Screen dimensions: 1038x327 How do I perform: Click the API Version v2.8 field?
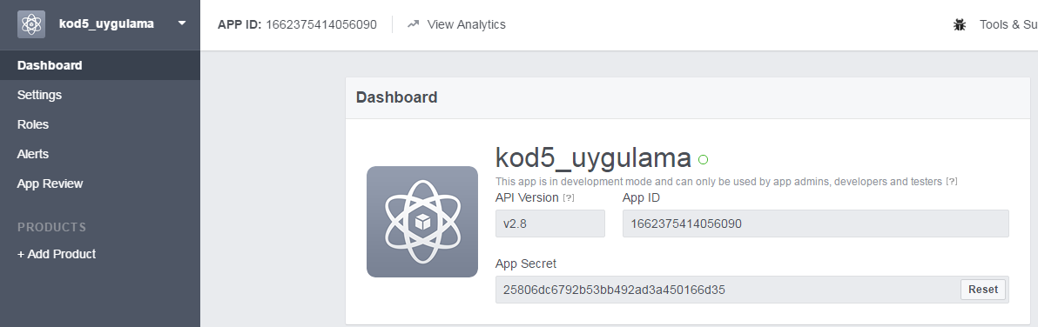pos(550,224)
